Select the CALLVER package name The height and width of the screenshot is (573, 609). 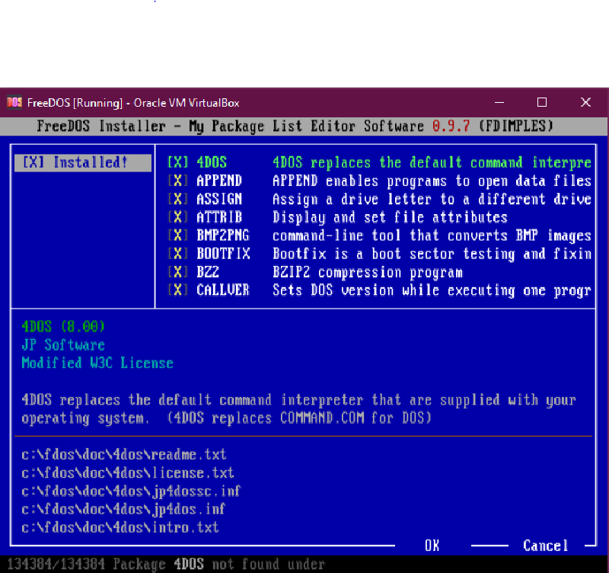(223, 290)
